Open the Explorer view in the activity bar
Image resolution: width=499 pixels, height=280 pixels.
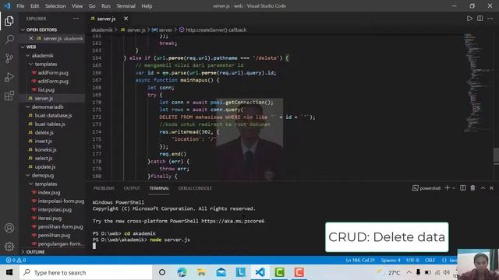tap(9, 21)
